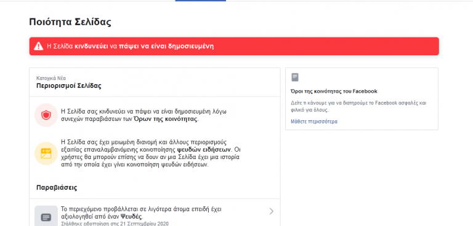Click the warning triangle icon in red banner
This screenshot has width=473, height=226.
click(39, 46)
